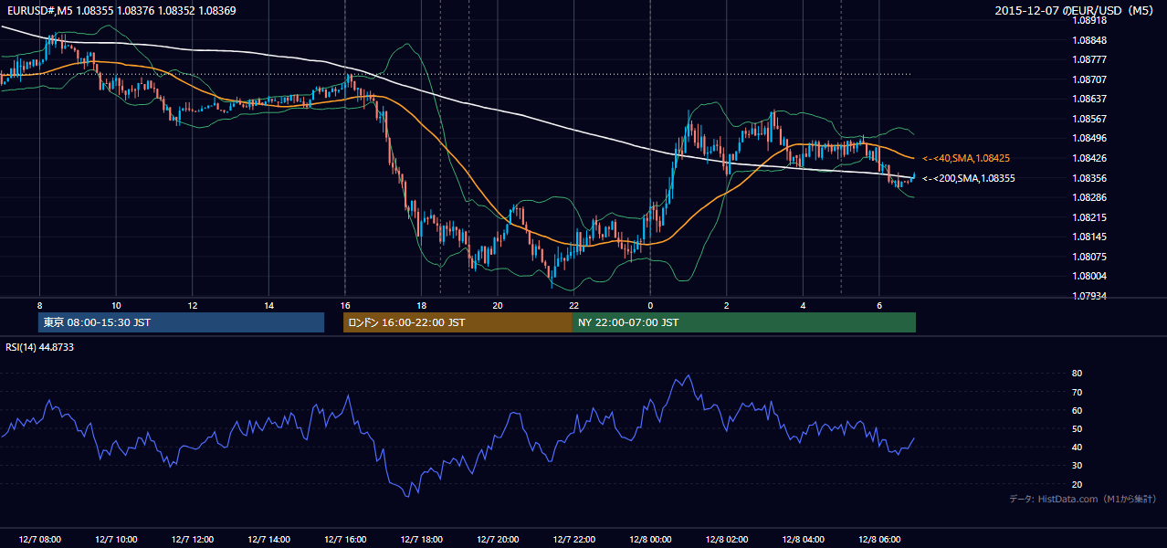Click the bottom time label 12/8 04:00

click(x=802, y=540)
